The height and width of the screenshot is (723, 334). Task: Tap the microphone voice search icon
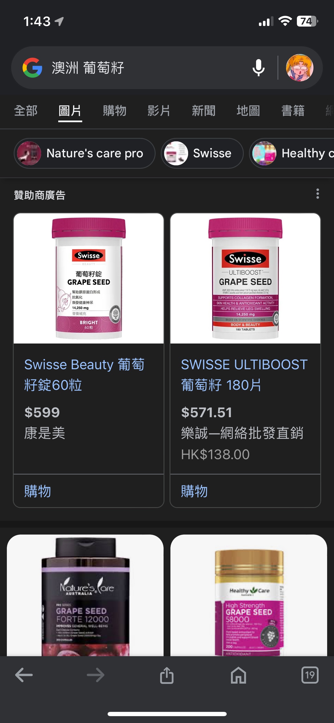[x=259, y=68]
